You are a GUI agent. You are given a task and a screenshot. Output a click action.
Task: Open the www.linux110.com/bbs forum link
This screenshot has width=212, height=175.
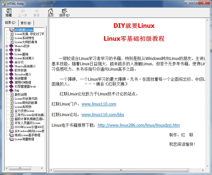[103, 115]
